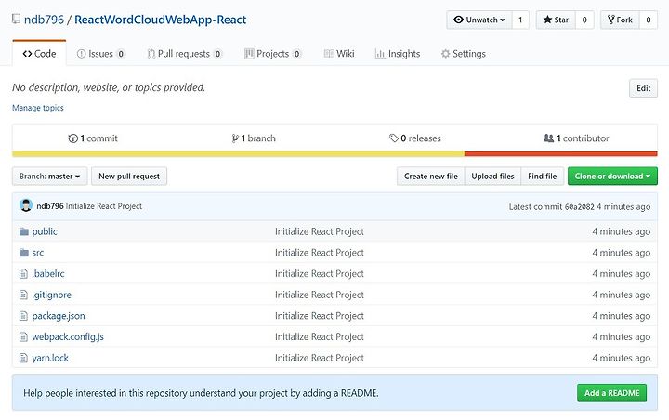Click the yarn.lock file icon
This screenshot has height=420, width=669.
pos(23,358)
